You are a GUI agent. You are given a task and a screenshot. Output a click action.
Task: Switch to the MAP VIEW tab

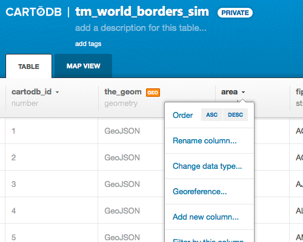84,66
